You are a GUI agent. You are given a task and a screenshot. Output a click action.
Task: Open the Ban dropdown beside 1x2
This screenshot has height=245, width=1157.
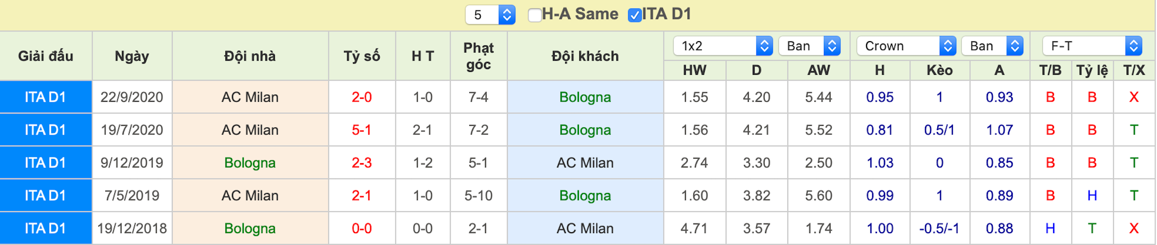810,46
